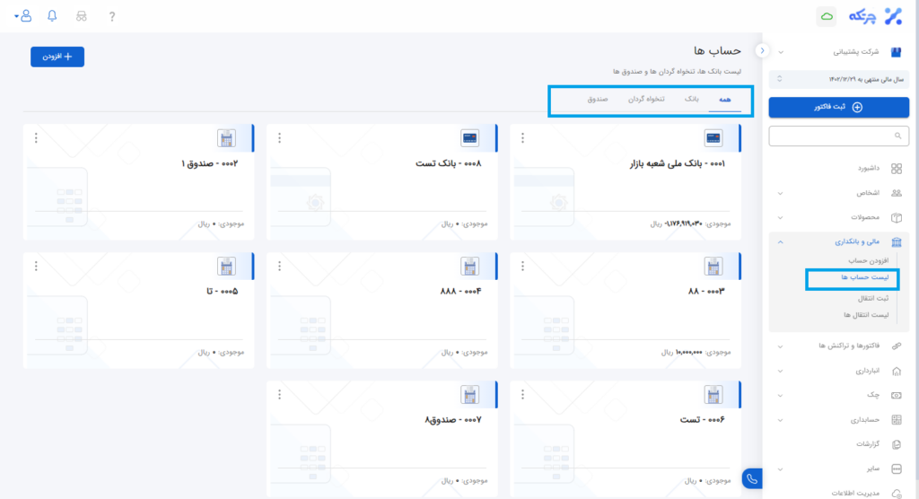Image resolution: width=919 pixels, height=499 pixels.
Task: Open three-dot menu on صندوق 1 card
Action: click(x=36, y=138)
